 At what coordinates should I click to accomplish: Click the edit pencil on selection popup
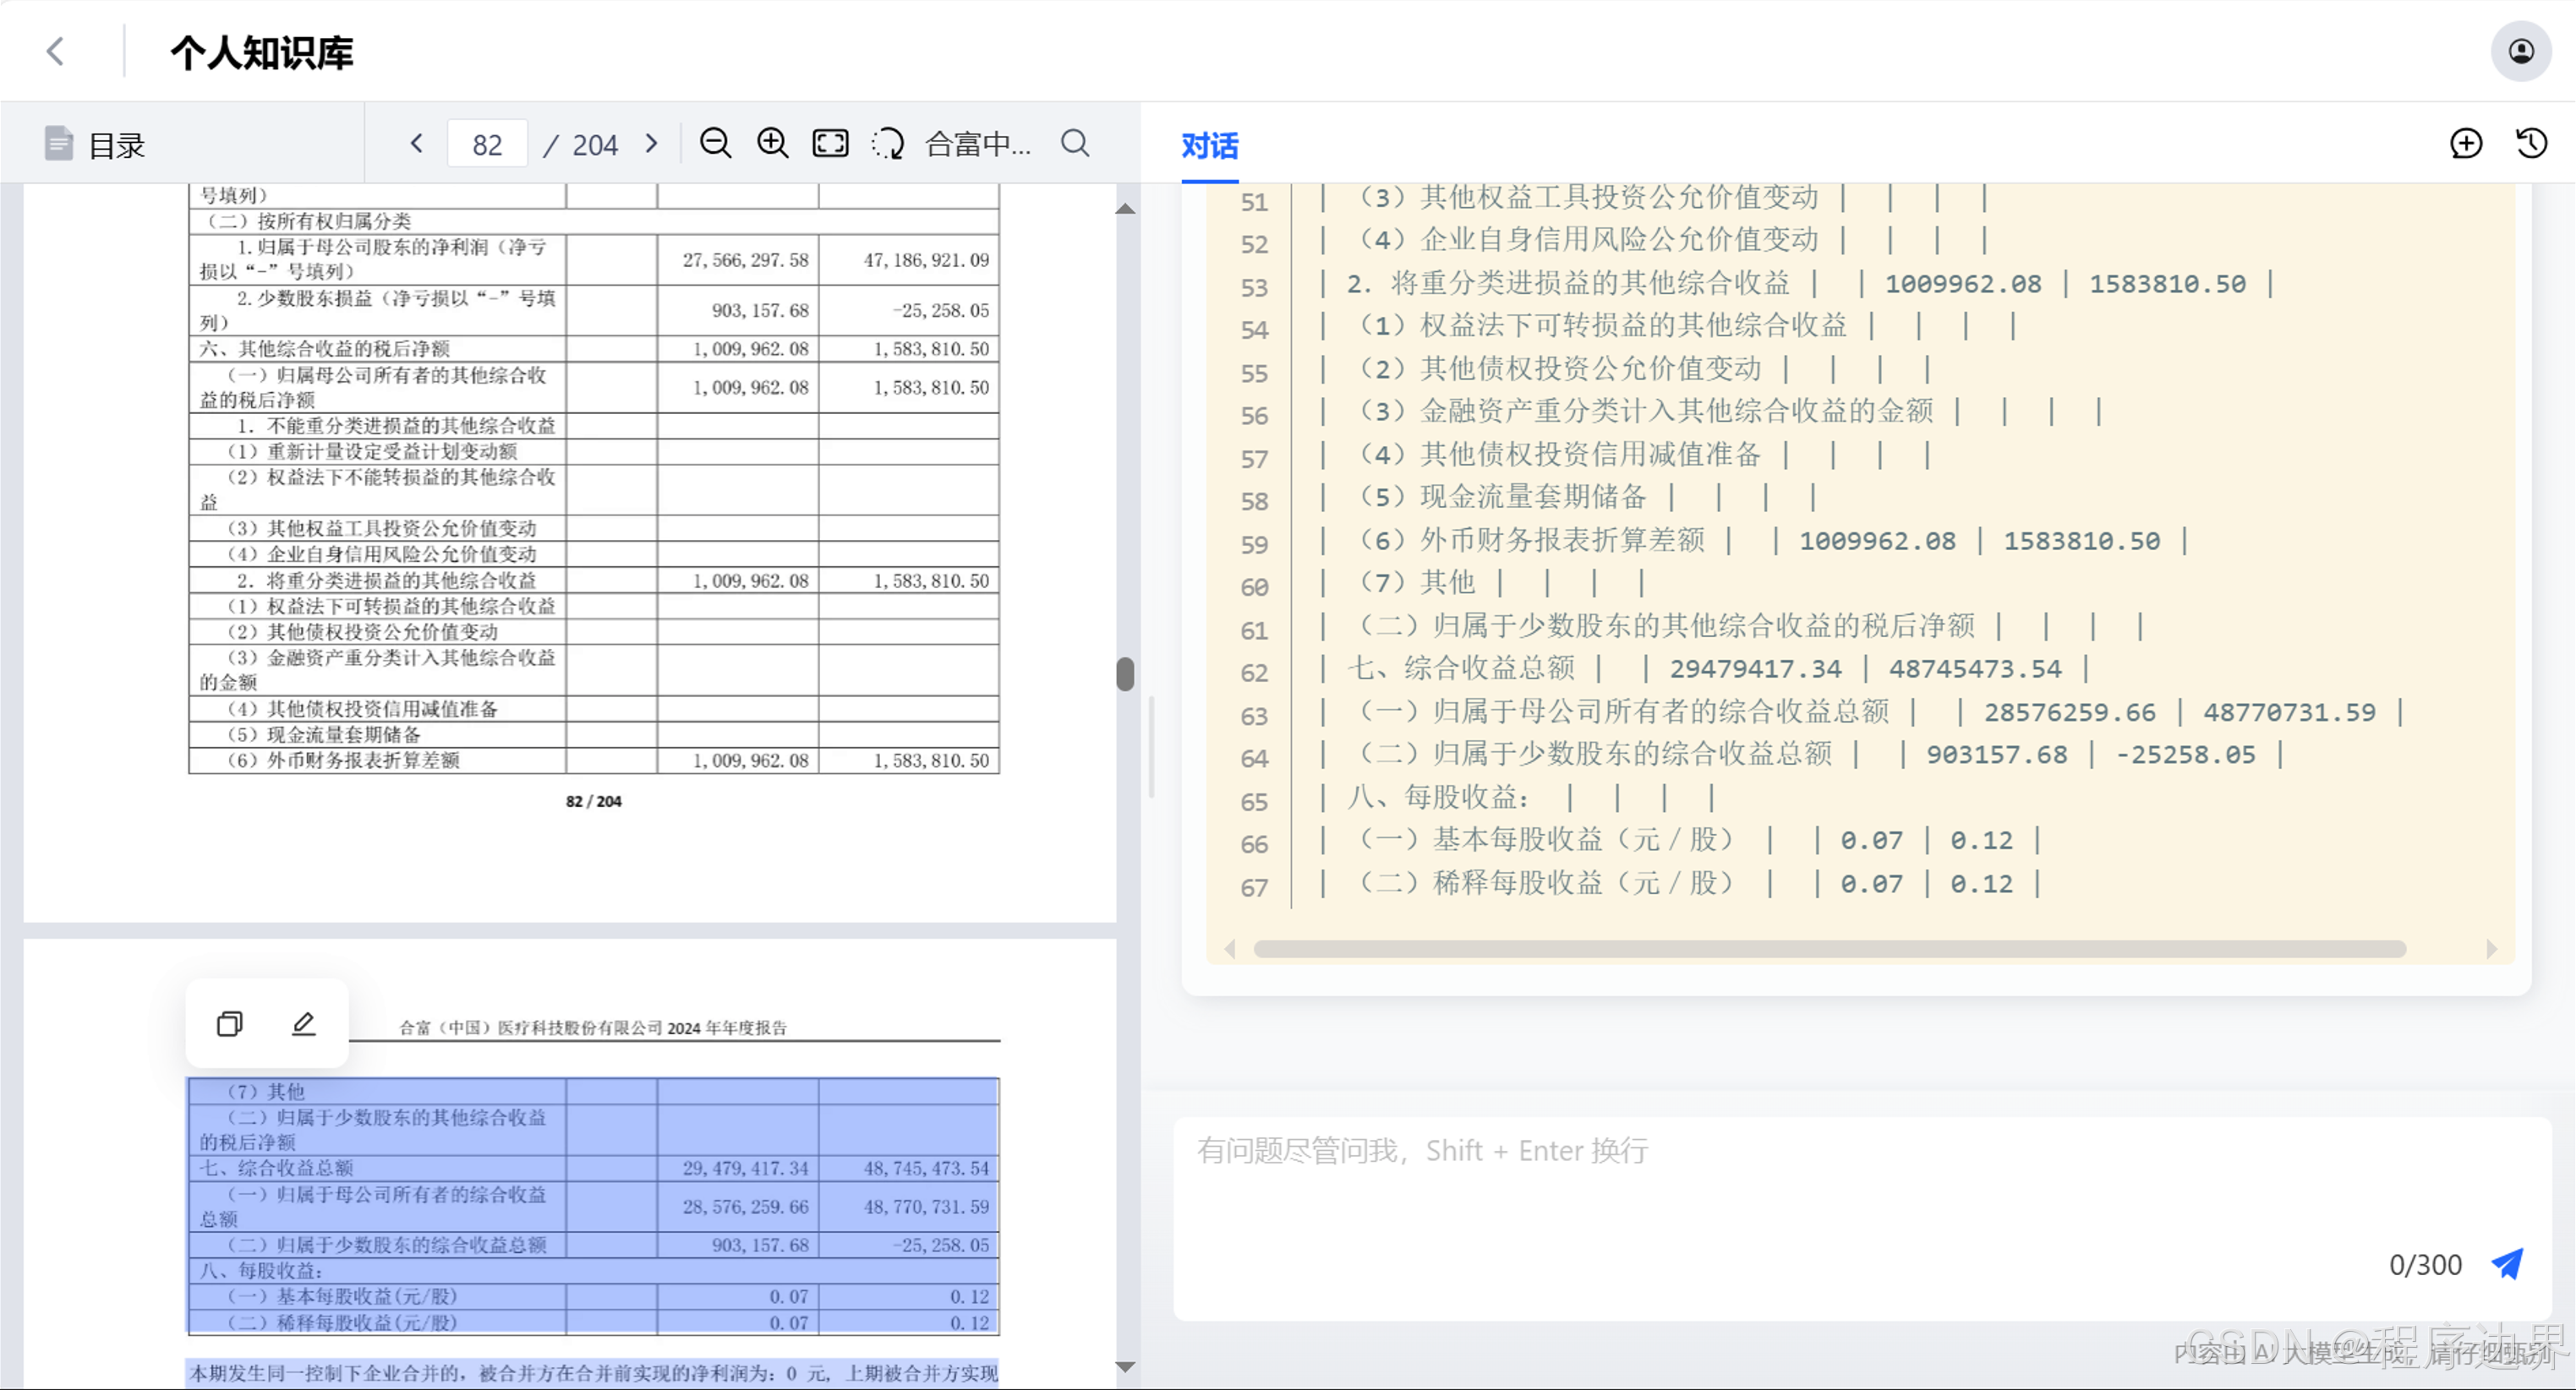(304, 1023)
